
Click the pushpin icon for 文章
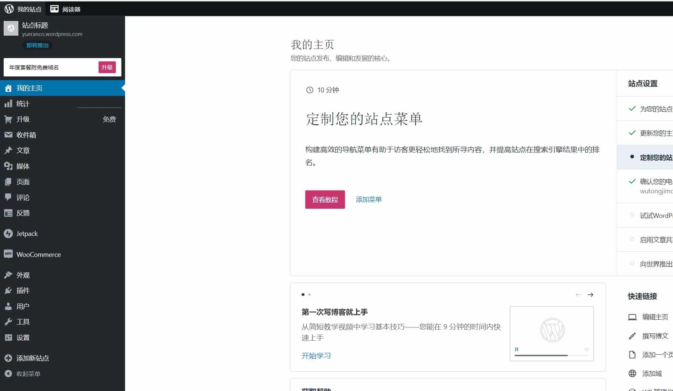pyautogui.click(x=8, y=151)
